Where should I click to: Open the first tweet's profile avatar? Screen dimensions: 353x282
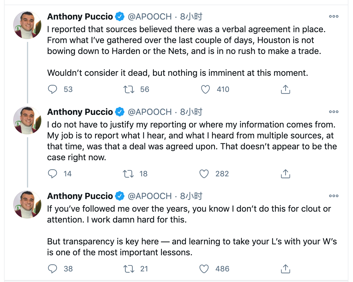coord(27,25)
